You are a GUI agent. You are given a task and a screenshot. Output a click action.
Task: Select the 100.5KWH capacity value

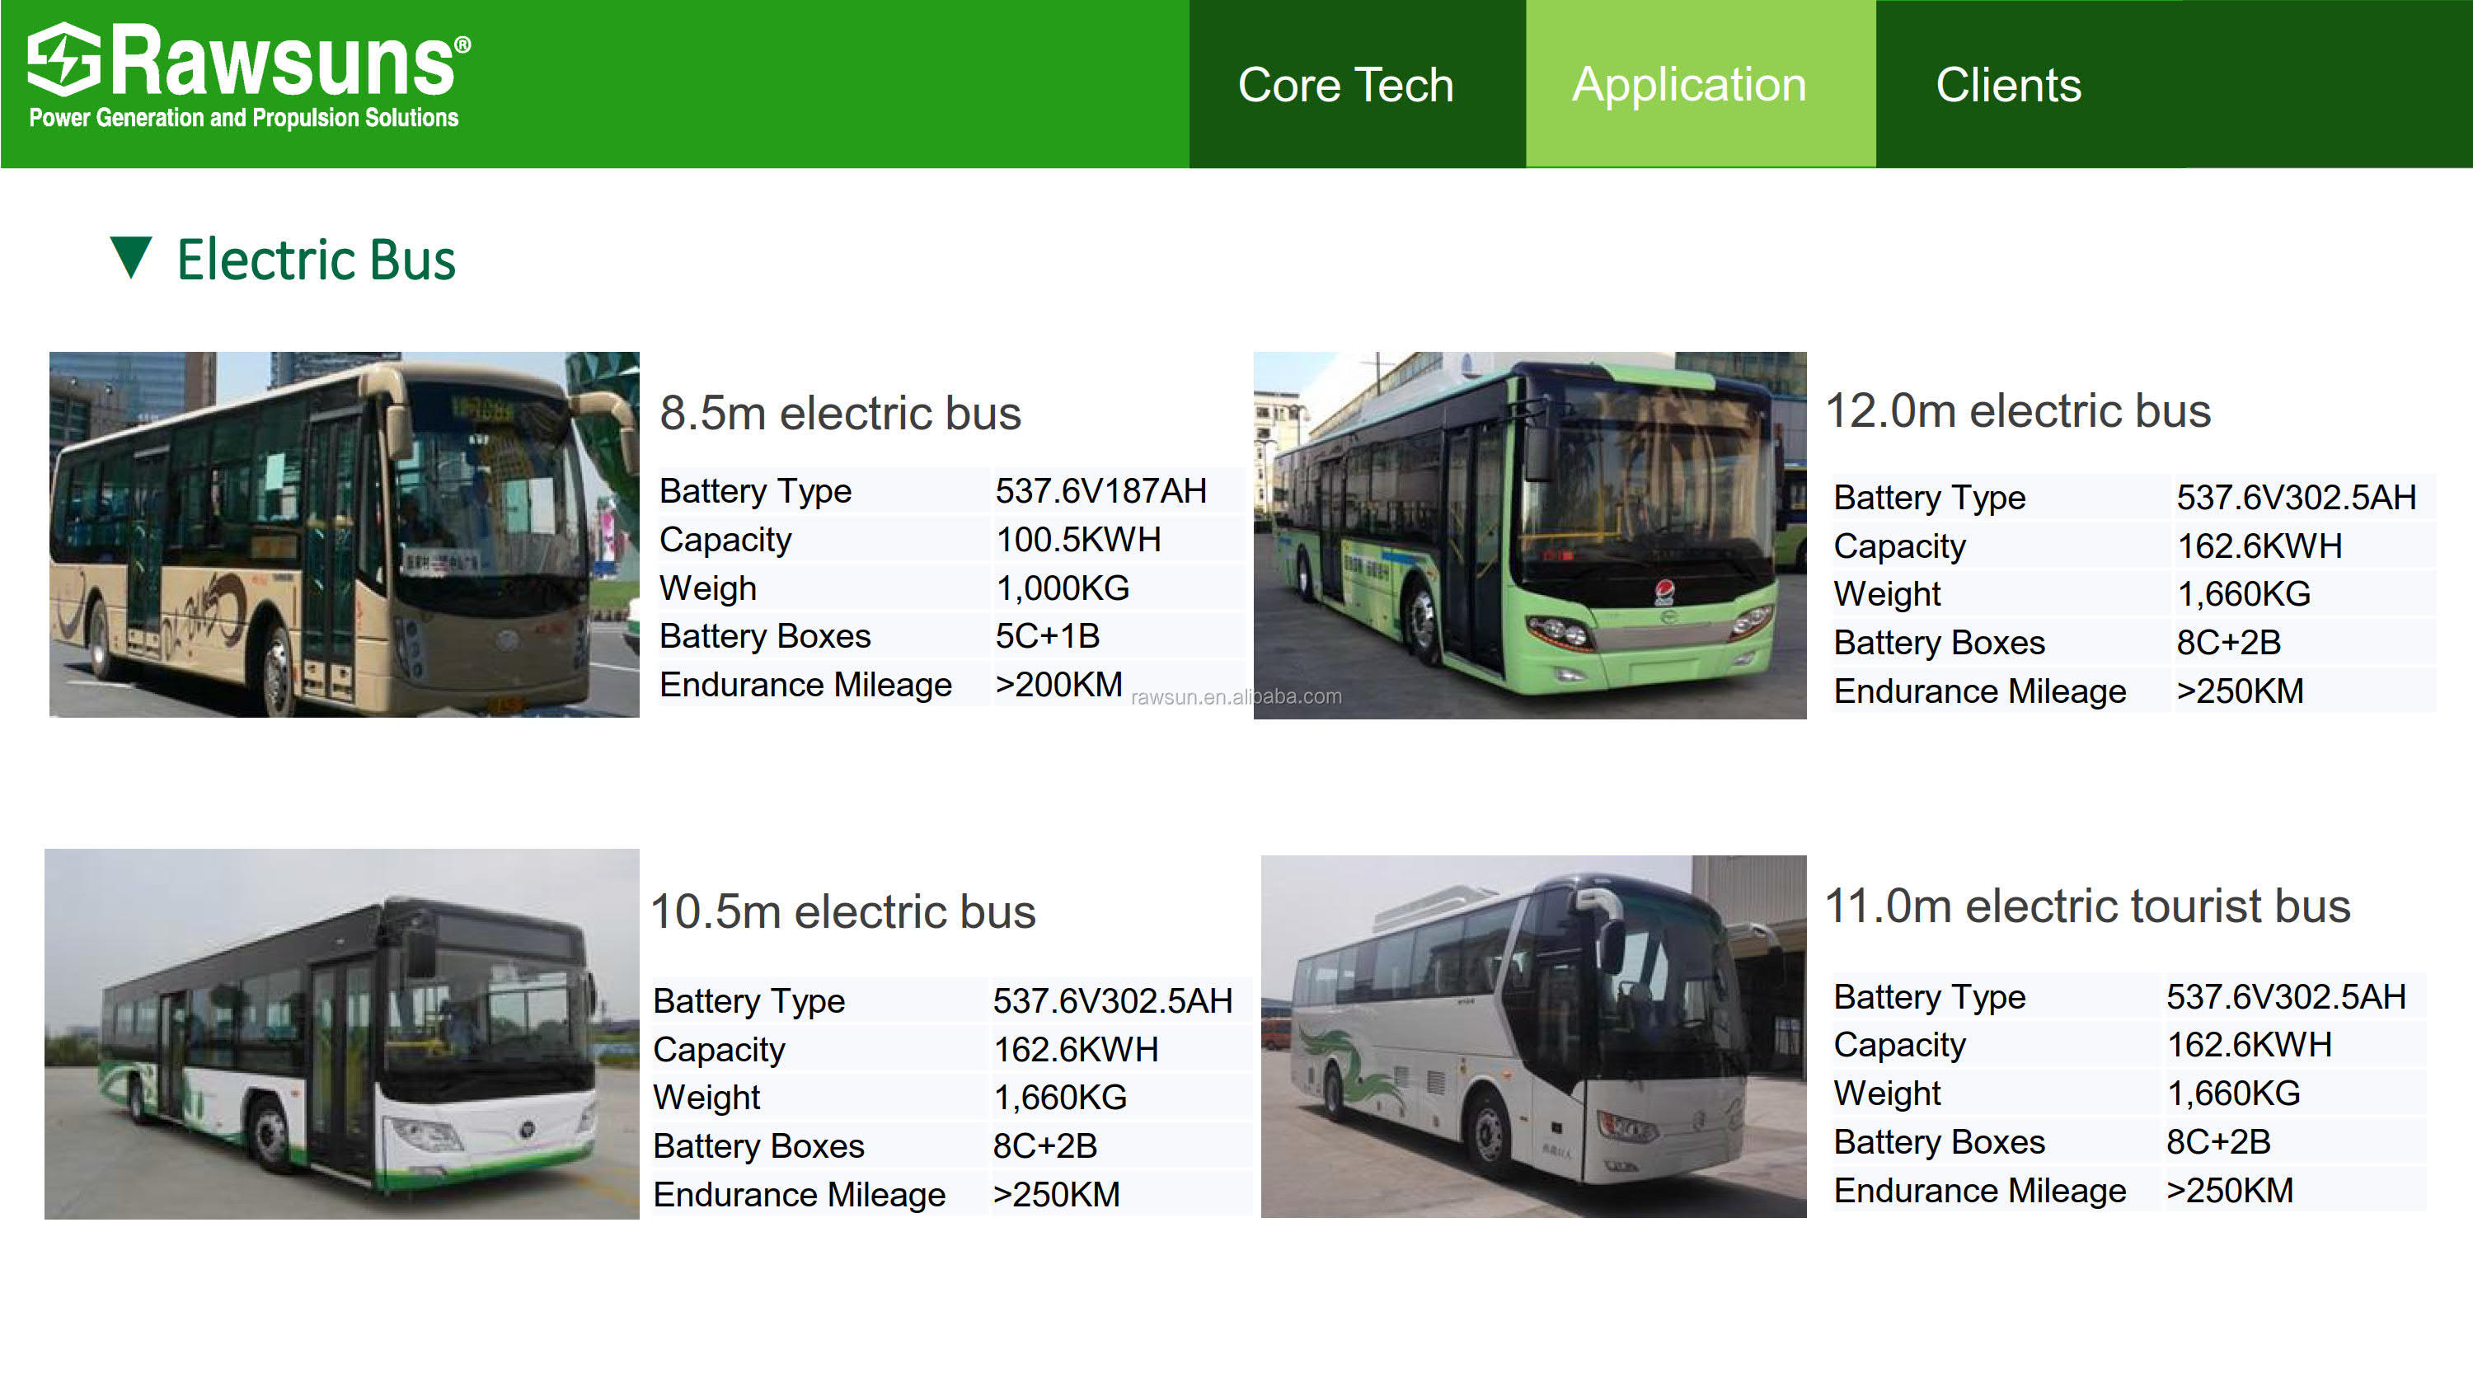coord(1078,540)
